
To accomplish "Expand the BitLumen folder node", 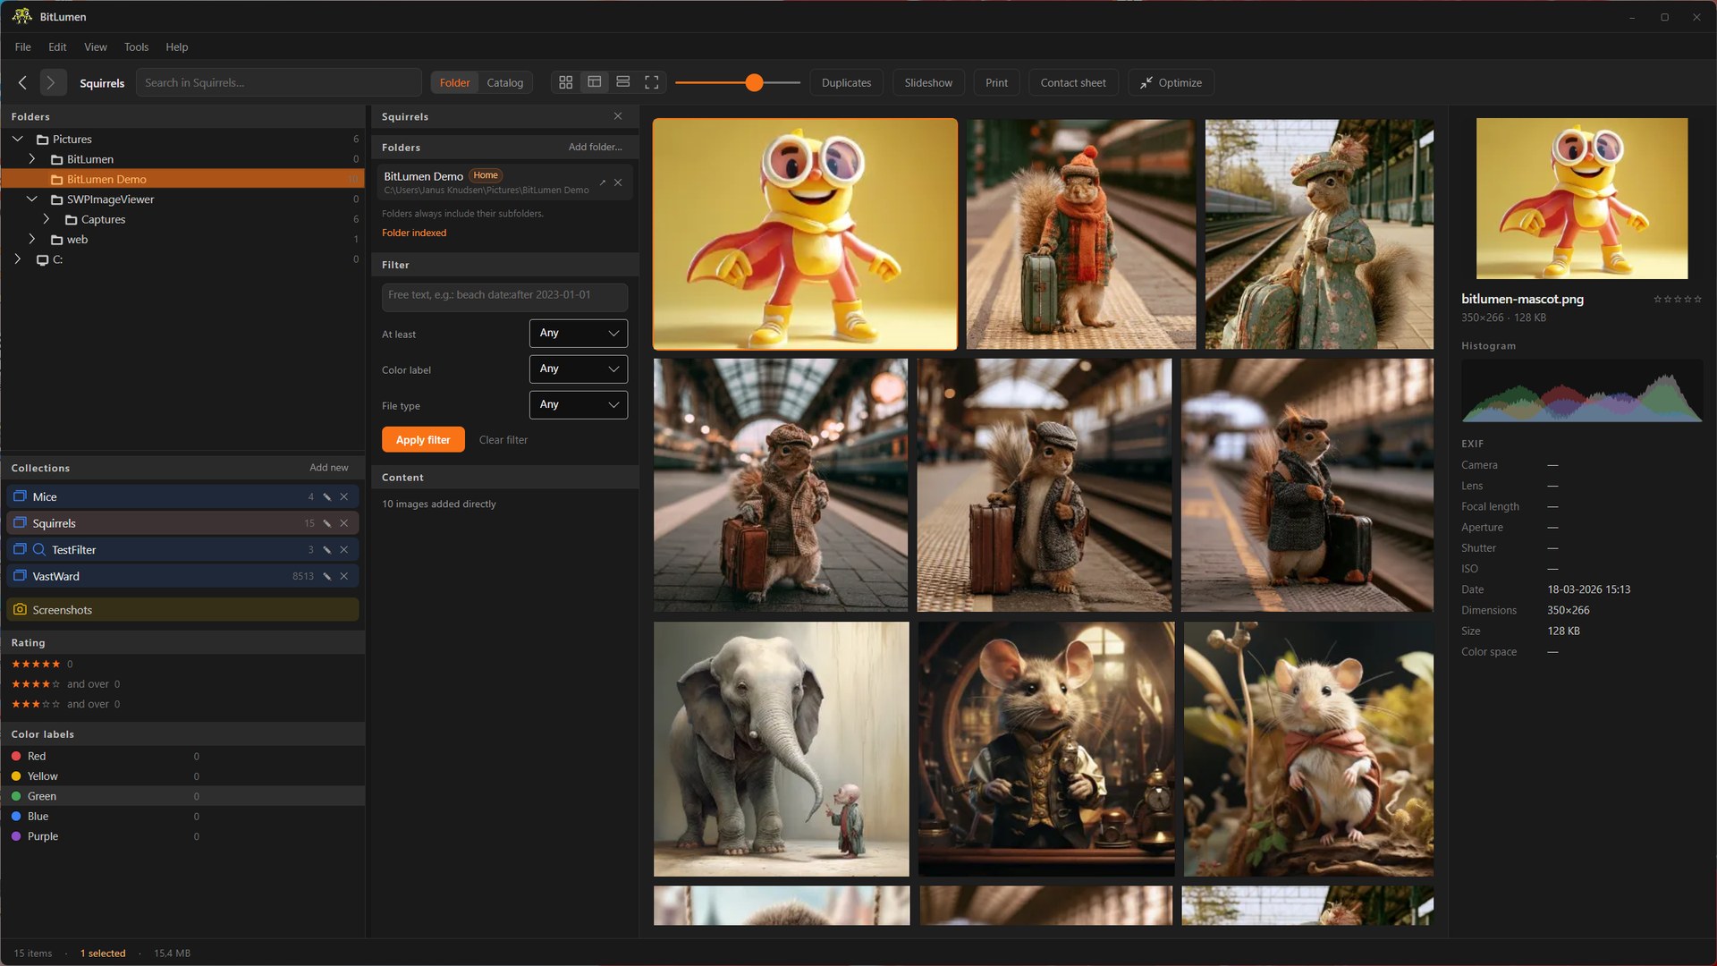I will pos(32,159).
